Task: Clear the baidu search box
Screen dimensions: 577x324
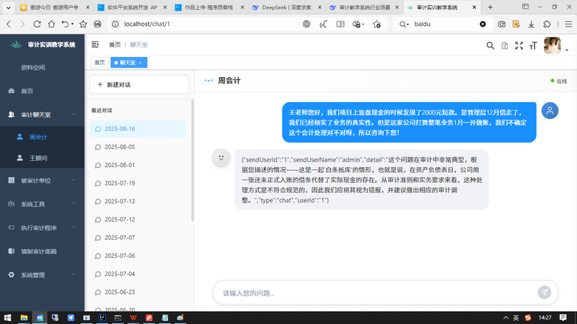Action: click(x=483, y=24)
